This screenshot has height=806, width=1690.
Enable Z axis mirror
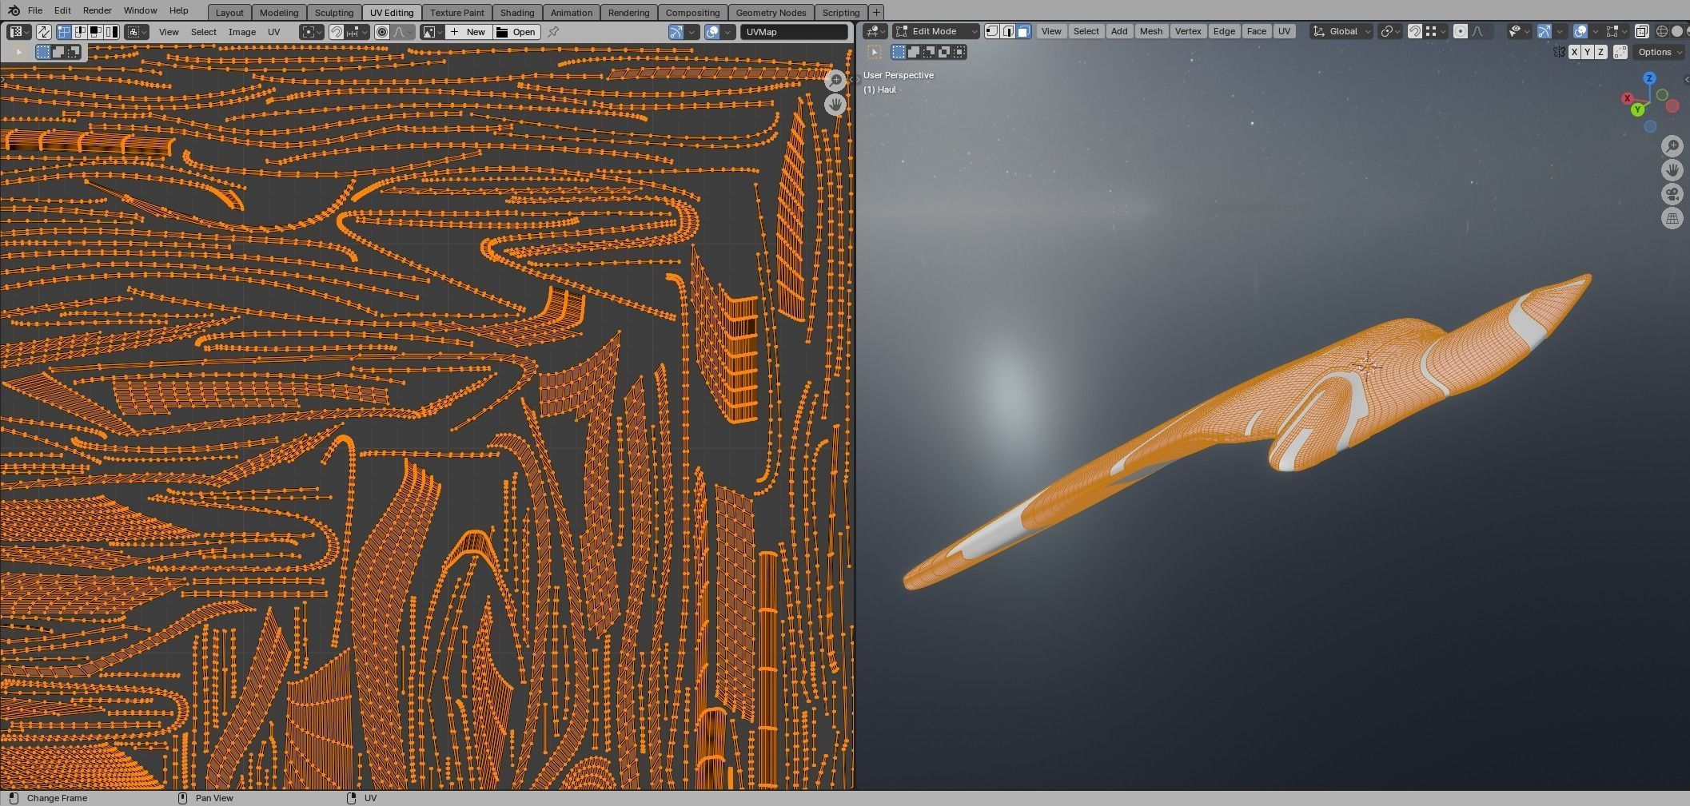point(1600,52)
